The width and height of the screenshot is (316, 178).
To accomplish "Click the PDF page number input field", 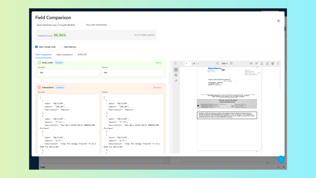I will [188, 63].
